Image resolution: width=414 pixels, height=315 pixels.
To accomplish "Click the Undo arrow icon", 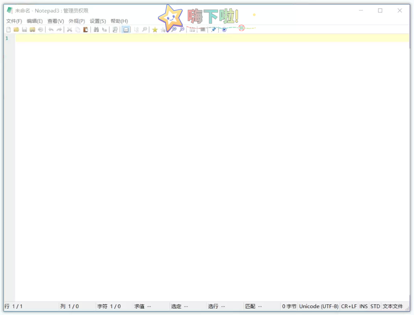I will tap(50, 30).
